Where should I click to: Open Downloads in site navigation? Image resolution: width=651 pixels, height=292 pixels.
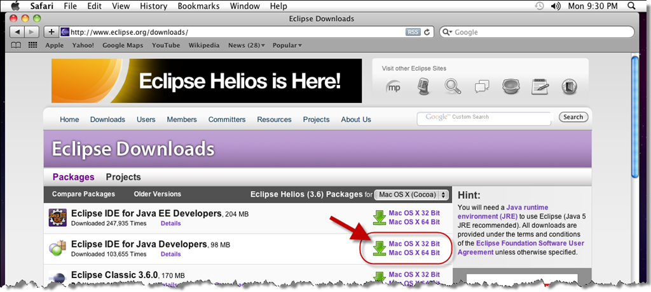point(107,119)
